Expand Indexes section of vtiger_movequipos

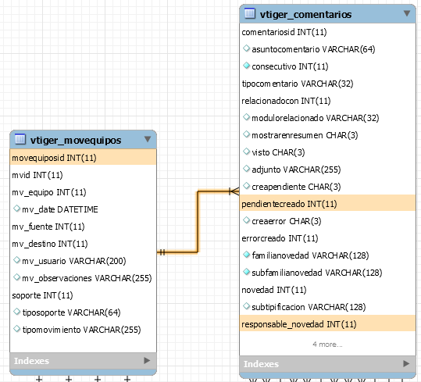147,361
